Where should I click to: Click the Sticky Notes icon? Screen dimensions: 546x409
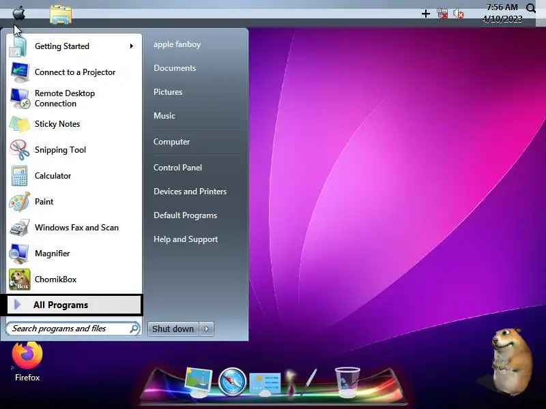click(x=20, y=124)
